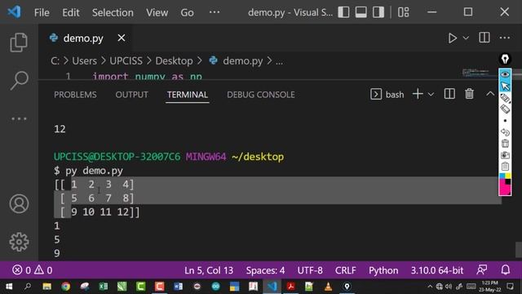Switch to the OUTPUT tab
Screen dimensions: 522x294
click(x=131, y=95)
